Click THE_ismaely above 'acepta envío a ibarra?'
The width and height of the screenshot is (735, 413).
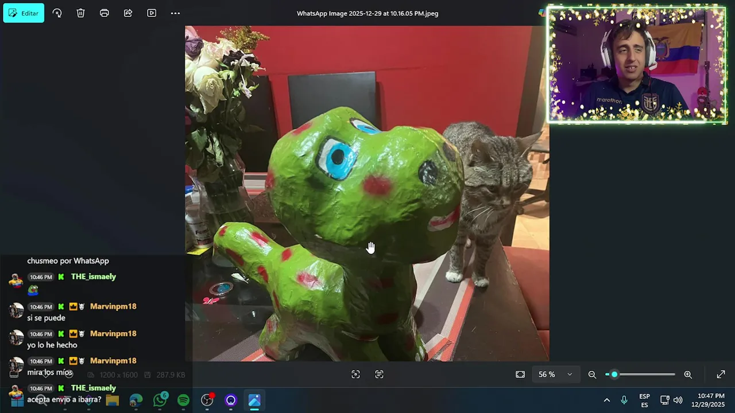point(93,388)
